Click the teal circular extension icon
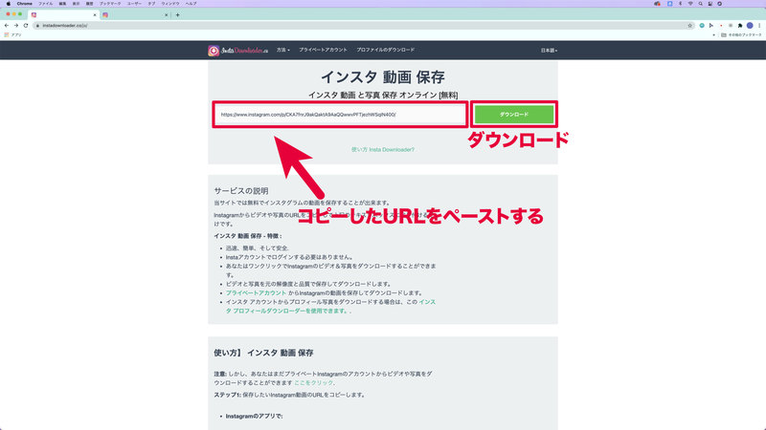This screenshot has height=430, width=766. coord(702,26)
